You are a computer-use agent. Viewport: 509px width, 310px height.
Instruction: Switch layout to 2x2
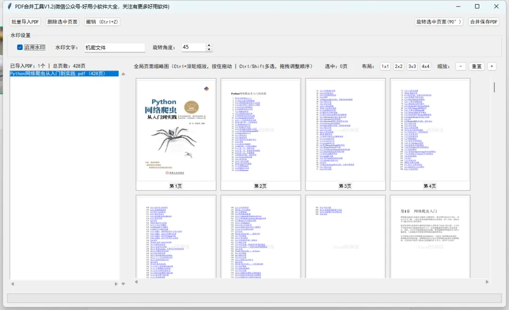click(x=399, y=66)
